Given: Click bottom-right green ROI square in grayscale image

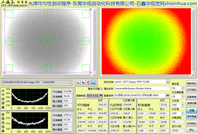Looking at the screenshot, I should [86, 68].
